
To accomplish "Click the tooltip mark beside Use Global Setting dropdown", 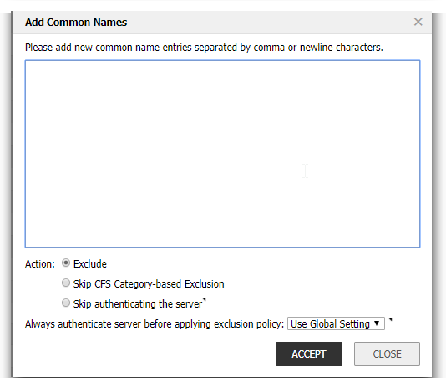I will coord(391,320).
